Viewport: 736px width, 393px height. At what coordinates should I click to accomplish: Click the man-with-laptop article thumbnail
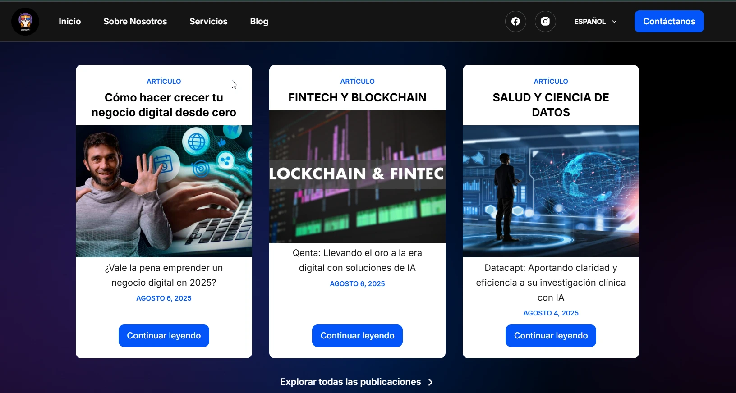click(164, 191)
